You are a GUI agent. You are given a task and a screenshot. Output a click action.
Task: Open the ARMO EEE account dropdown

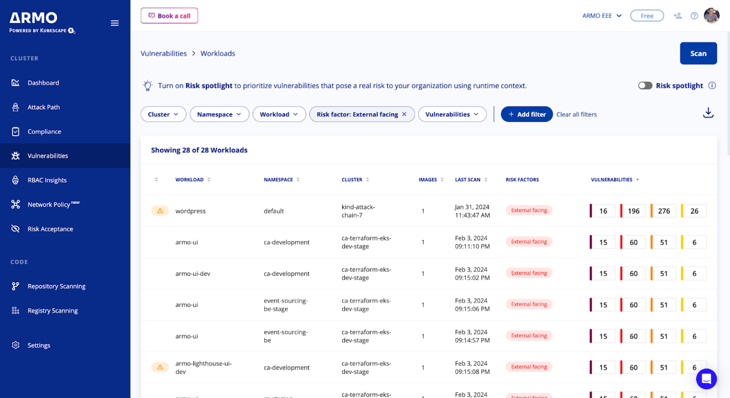click(x=601, y=15)
